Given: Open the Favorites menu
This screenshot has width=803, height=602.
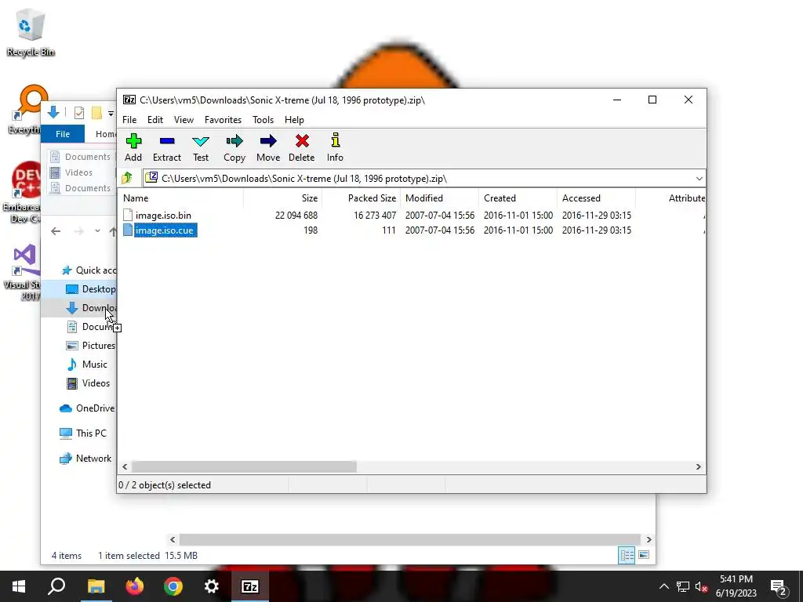Looking at the screenshot, I should click(223, 120).
